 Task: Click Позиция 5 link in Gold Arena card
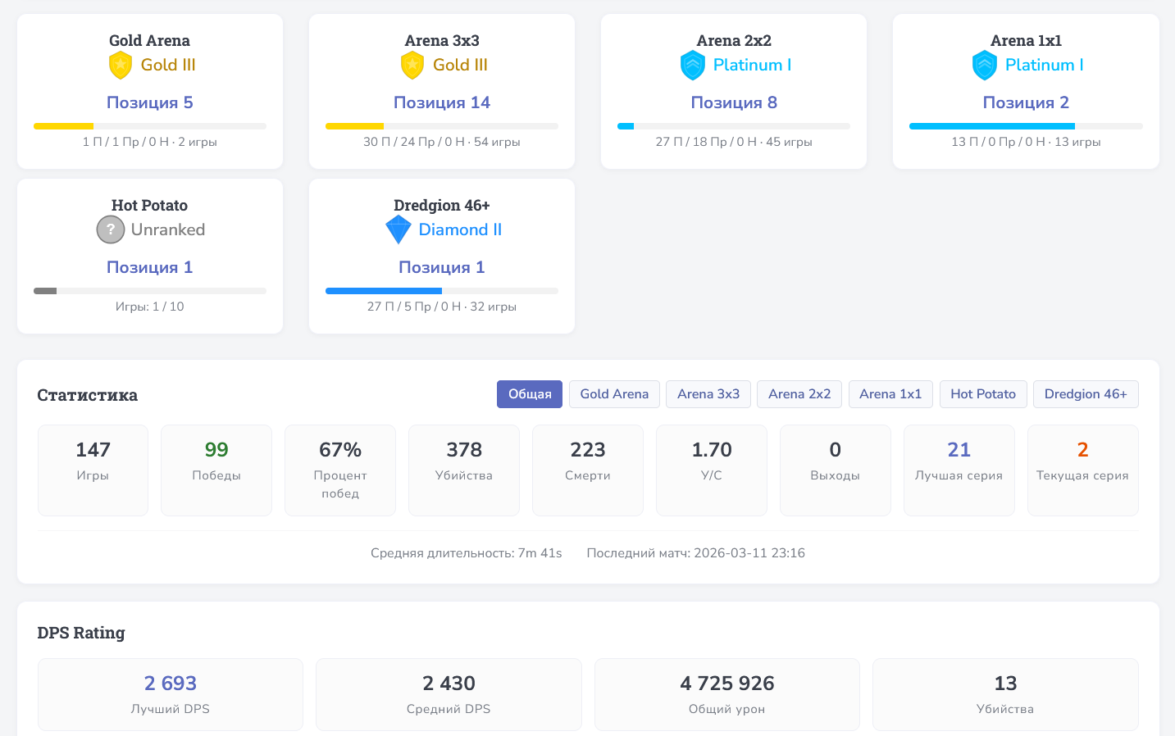[150, 102]
